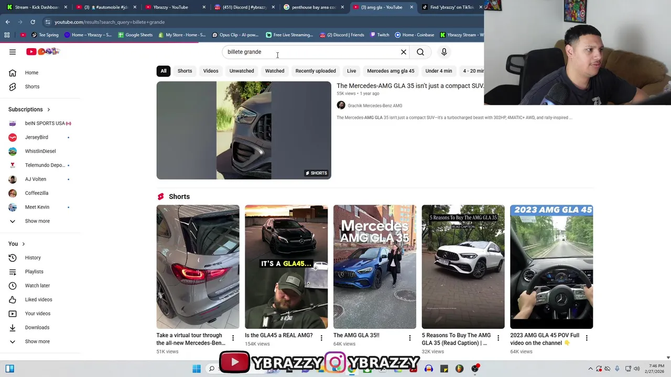671x377 pixels.
Task: Select the 'Live' filter chip
Action: tap(351, 71)
